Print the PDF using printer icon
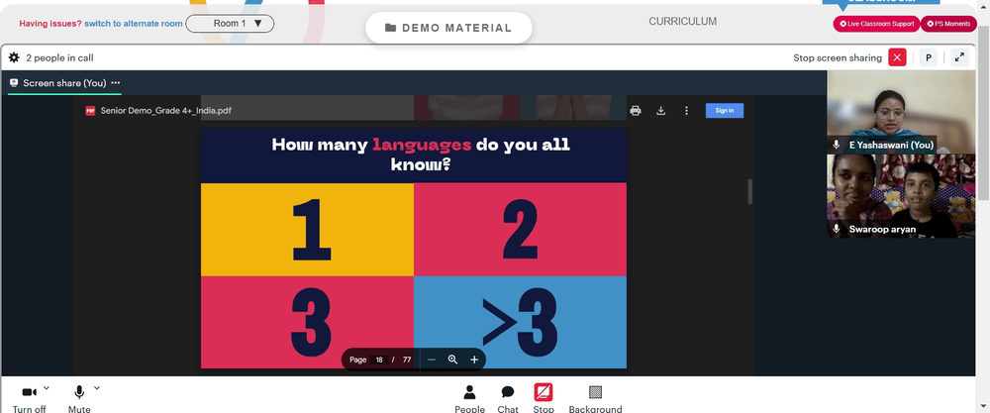This screenshot has height=413, width=990. (636, 111)
